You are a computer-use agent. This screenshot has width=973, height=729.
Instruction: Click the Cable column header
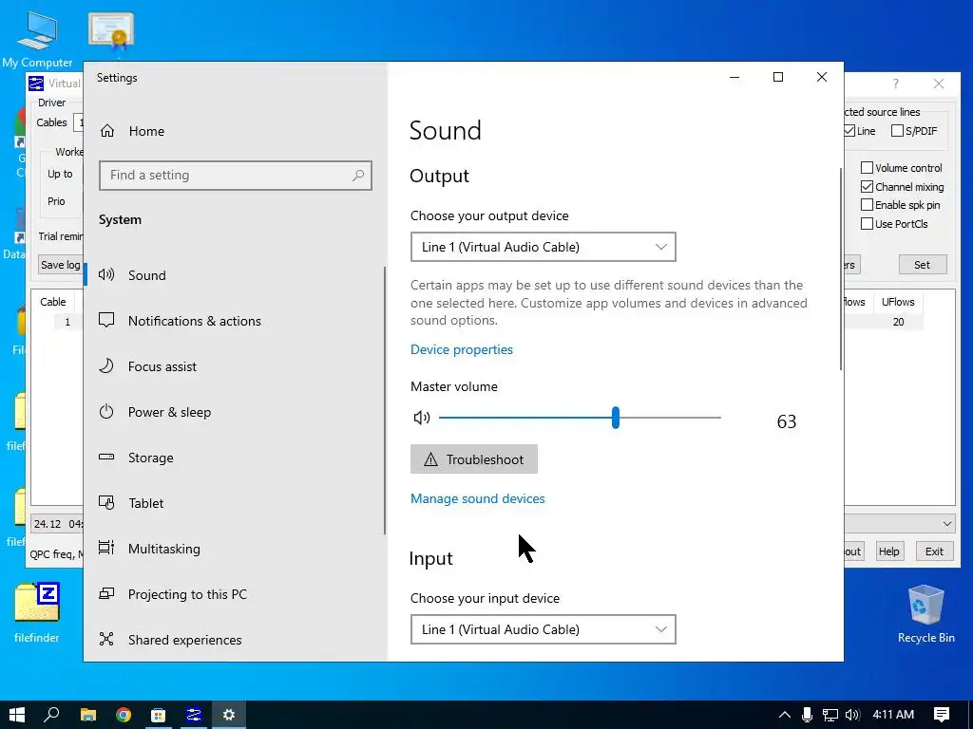coord(53,302)
